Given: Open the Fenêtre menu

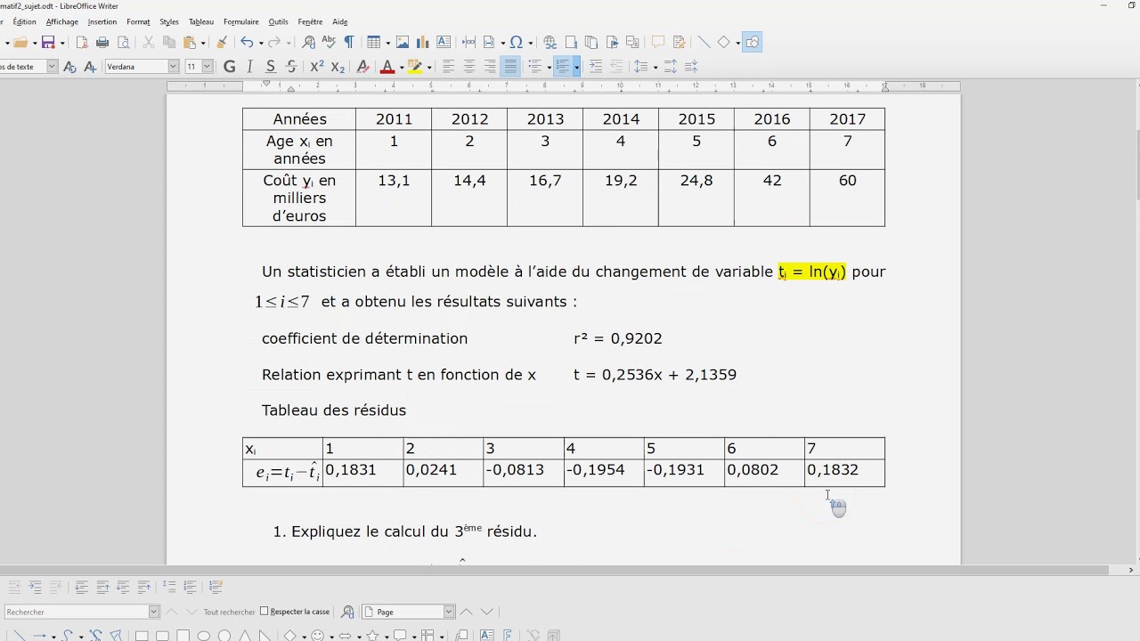Looking at the screenshot, I should tap(310, 21).
